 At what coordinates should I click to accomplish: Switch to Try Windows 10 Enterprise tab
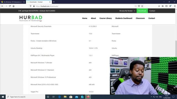13,2
